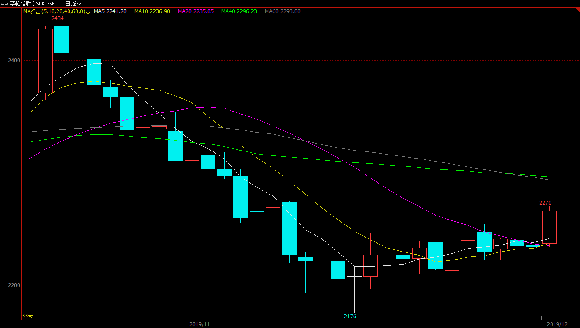Click the last red candlestick below 2270

(549, 227)
